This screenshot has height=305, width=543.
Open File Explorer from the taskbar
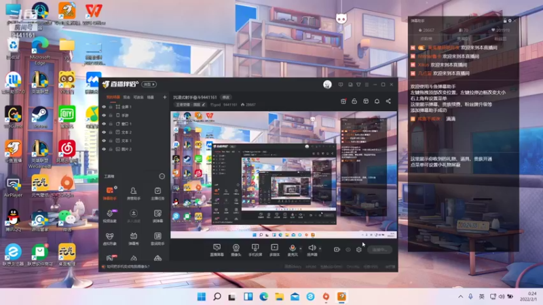point(279,297)
